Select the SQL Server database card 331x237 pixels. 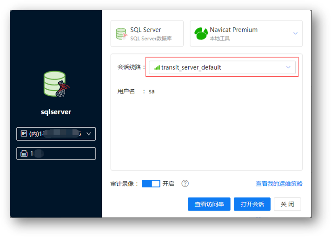click(147, 33)
